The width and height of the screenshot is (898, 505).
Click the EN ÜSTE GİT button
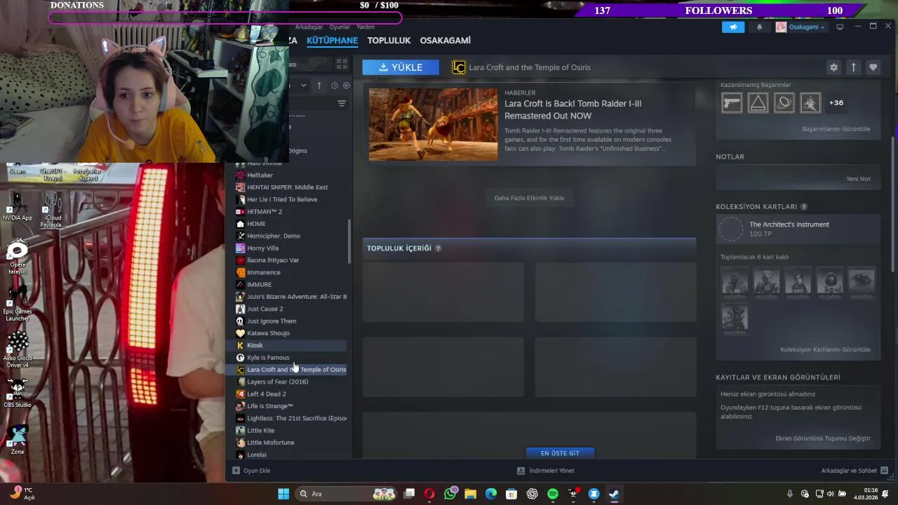[x=560, y=453]
